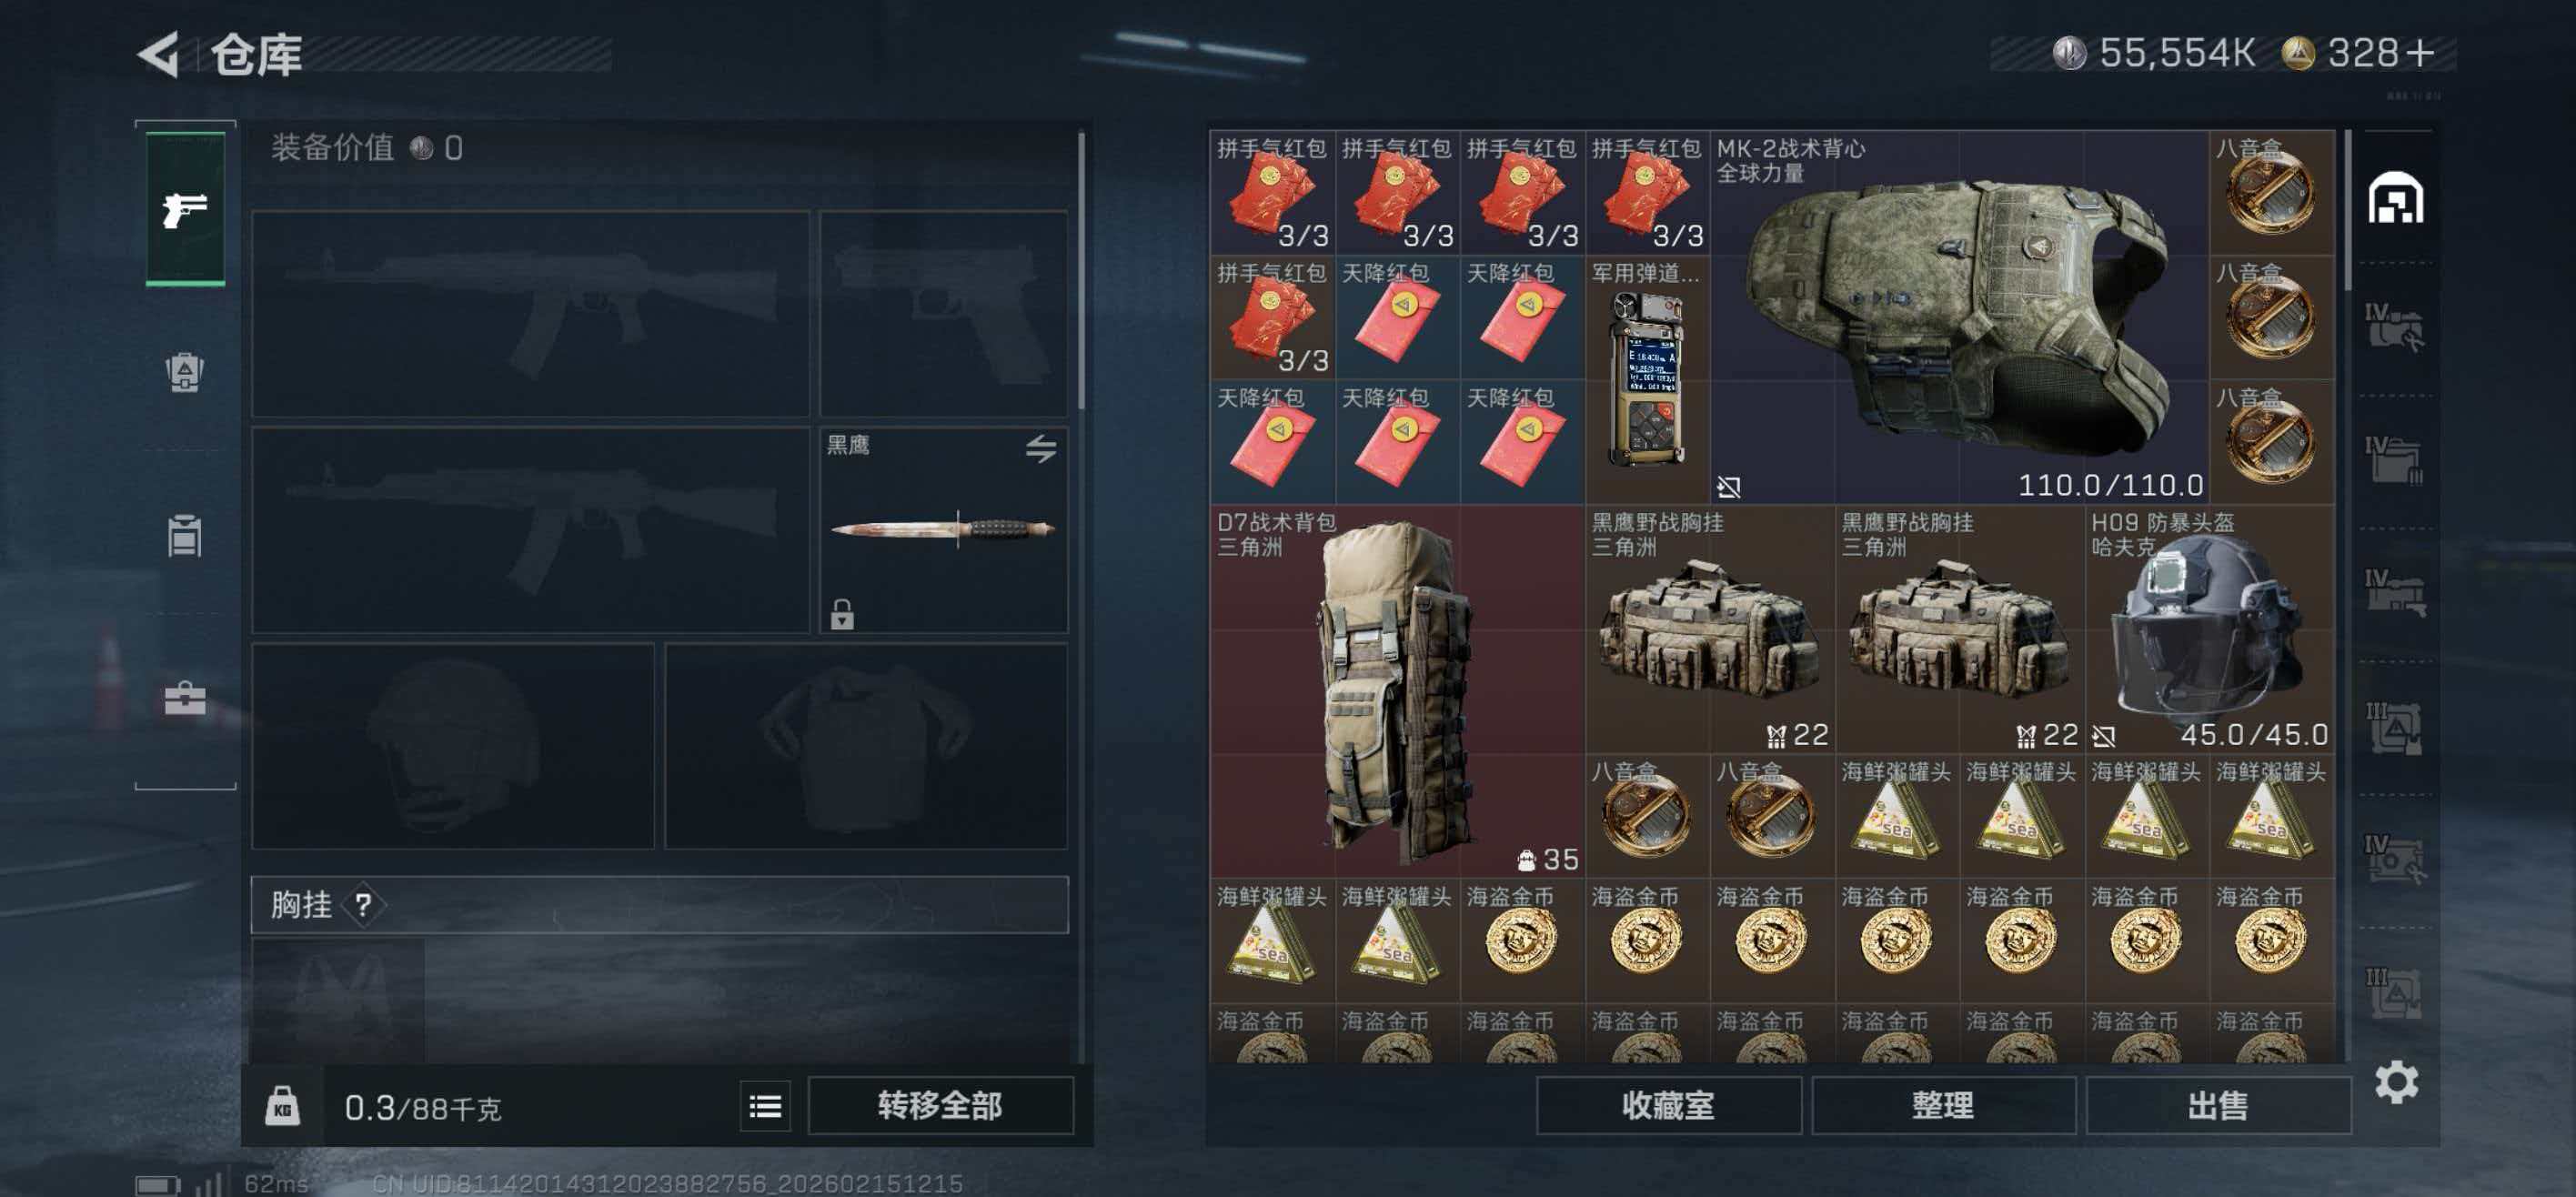2576x1197 pixels.
Task: Click the warehouse inventory scrollbar
Action: click(x=2349, y=210)
